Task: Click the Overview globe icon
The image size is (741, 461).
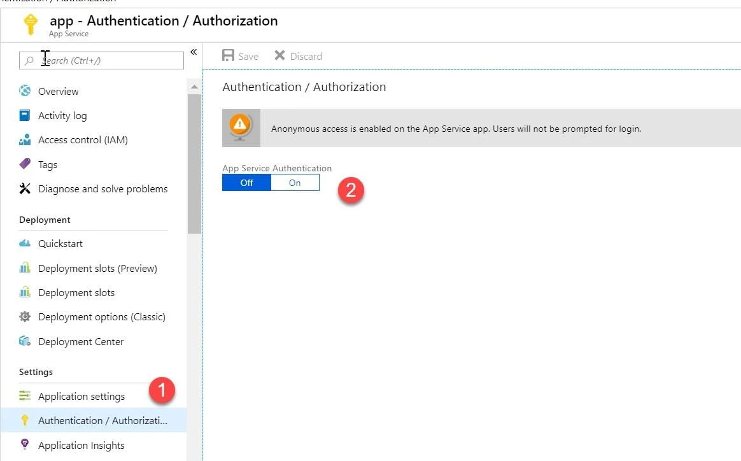Action: [x=25, y=90]
